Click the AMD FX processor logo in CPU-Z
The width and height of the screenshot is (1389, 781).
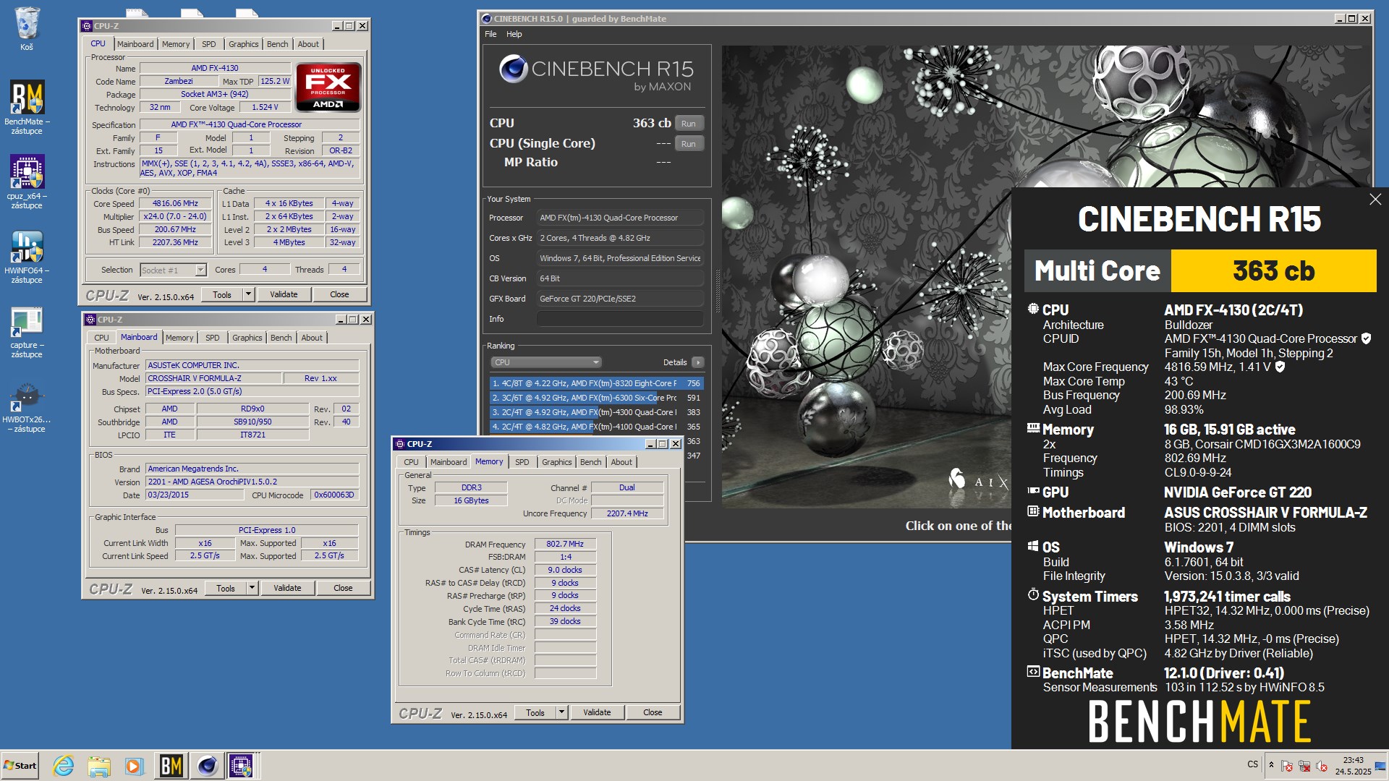(328, 88)
